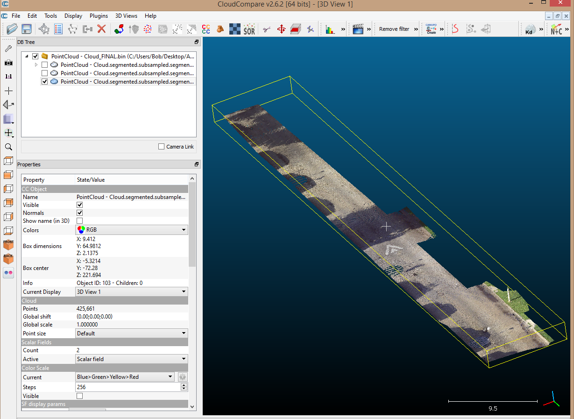Click the wrench settings icon in sidebar

(8, 49)
